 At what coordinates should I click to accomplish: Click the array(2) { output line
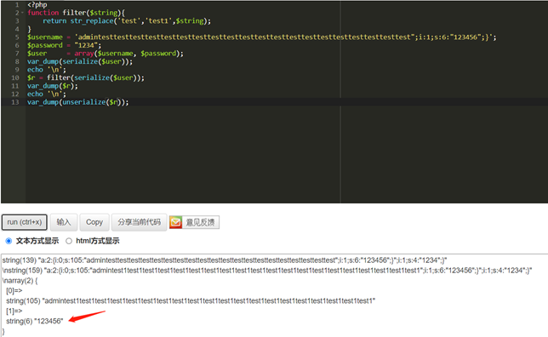(x=20, y=281)
